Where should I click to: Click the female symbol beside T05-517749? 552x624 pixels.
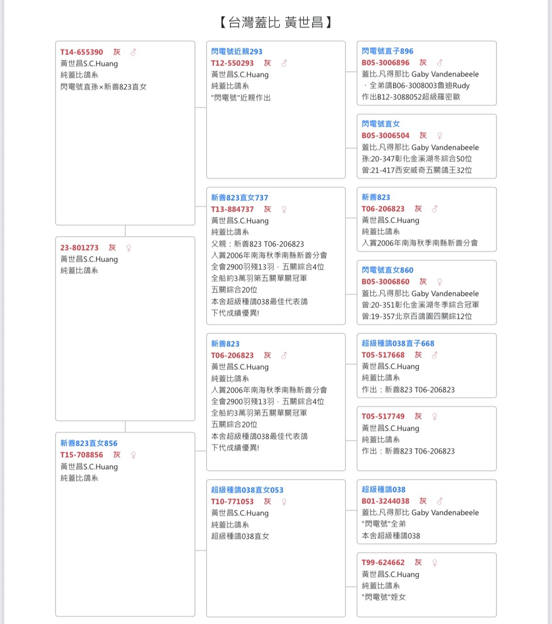click(435, 417)
